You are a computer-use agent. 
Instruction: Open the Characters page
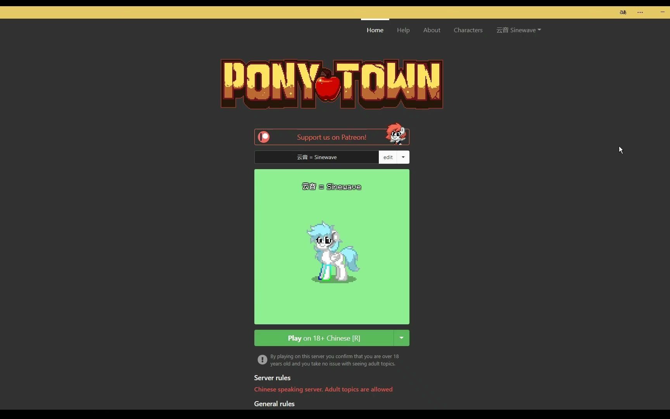468,30
